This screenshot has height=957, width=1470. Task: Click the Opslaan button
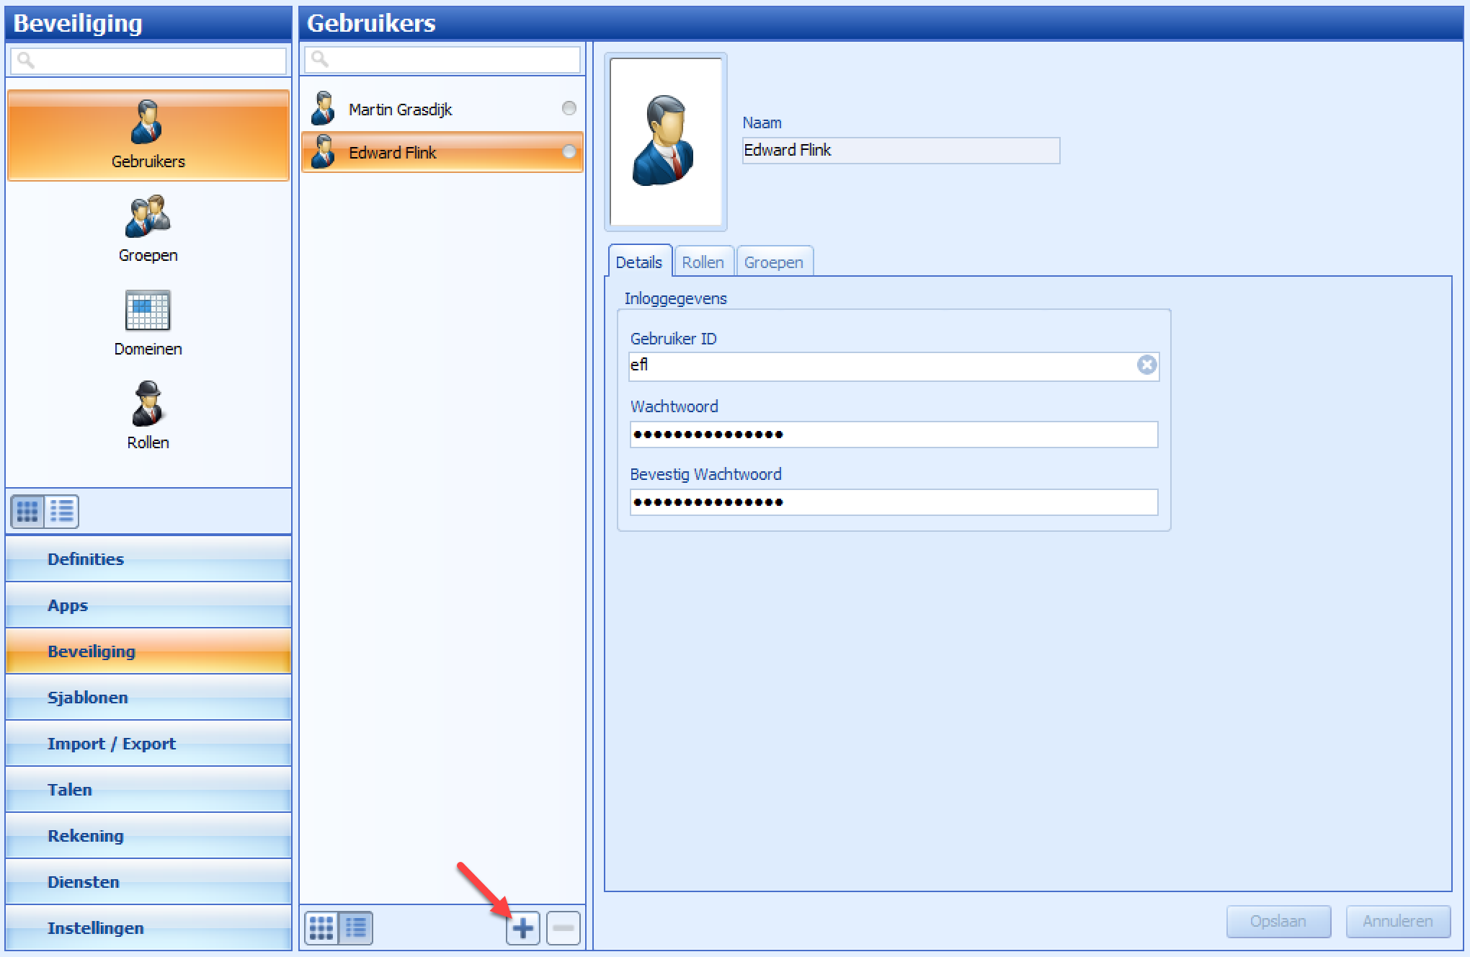pyautogui.click(x=1278, y=922)
